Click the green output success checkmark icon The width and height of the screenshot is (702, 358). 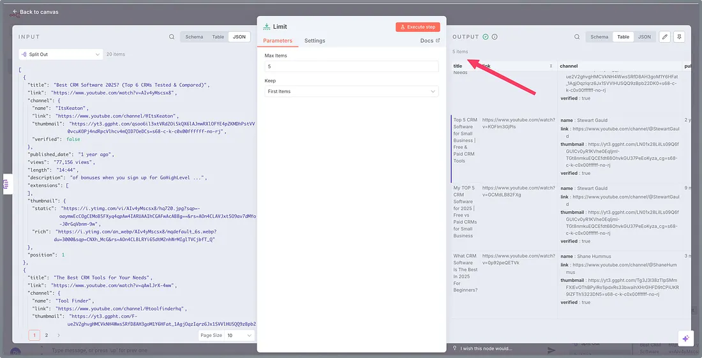486,37
